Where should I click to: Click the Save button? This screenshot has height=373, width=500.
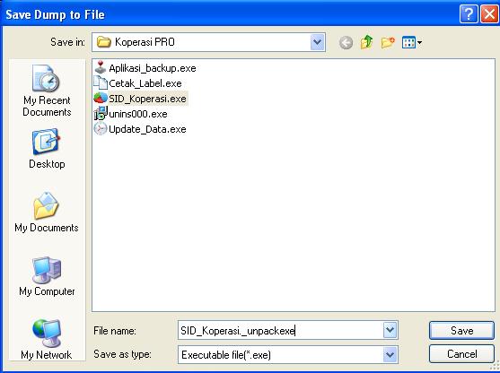461,330
